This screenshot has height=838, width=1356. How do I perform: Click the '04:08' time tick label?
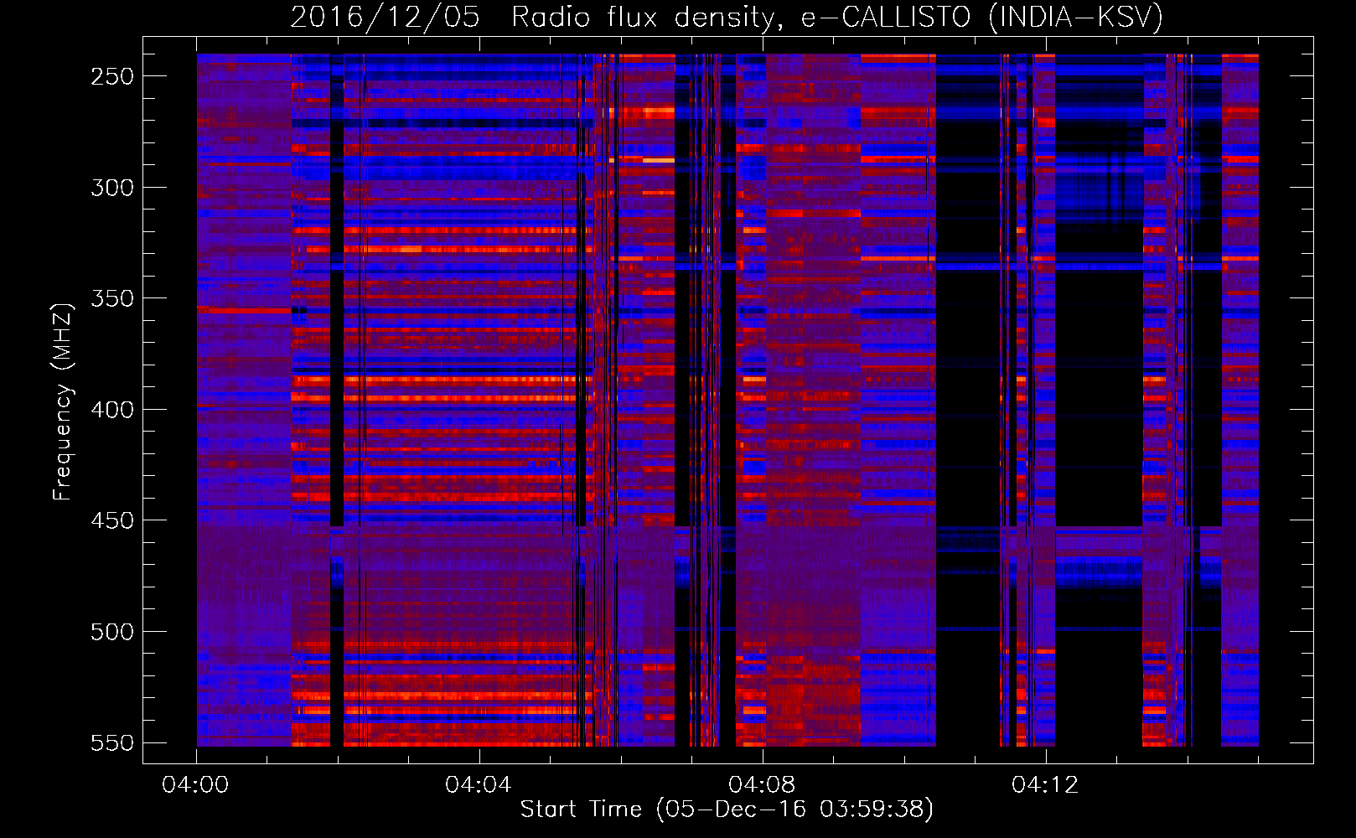(762, 784)
